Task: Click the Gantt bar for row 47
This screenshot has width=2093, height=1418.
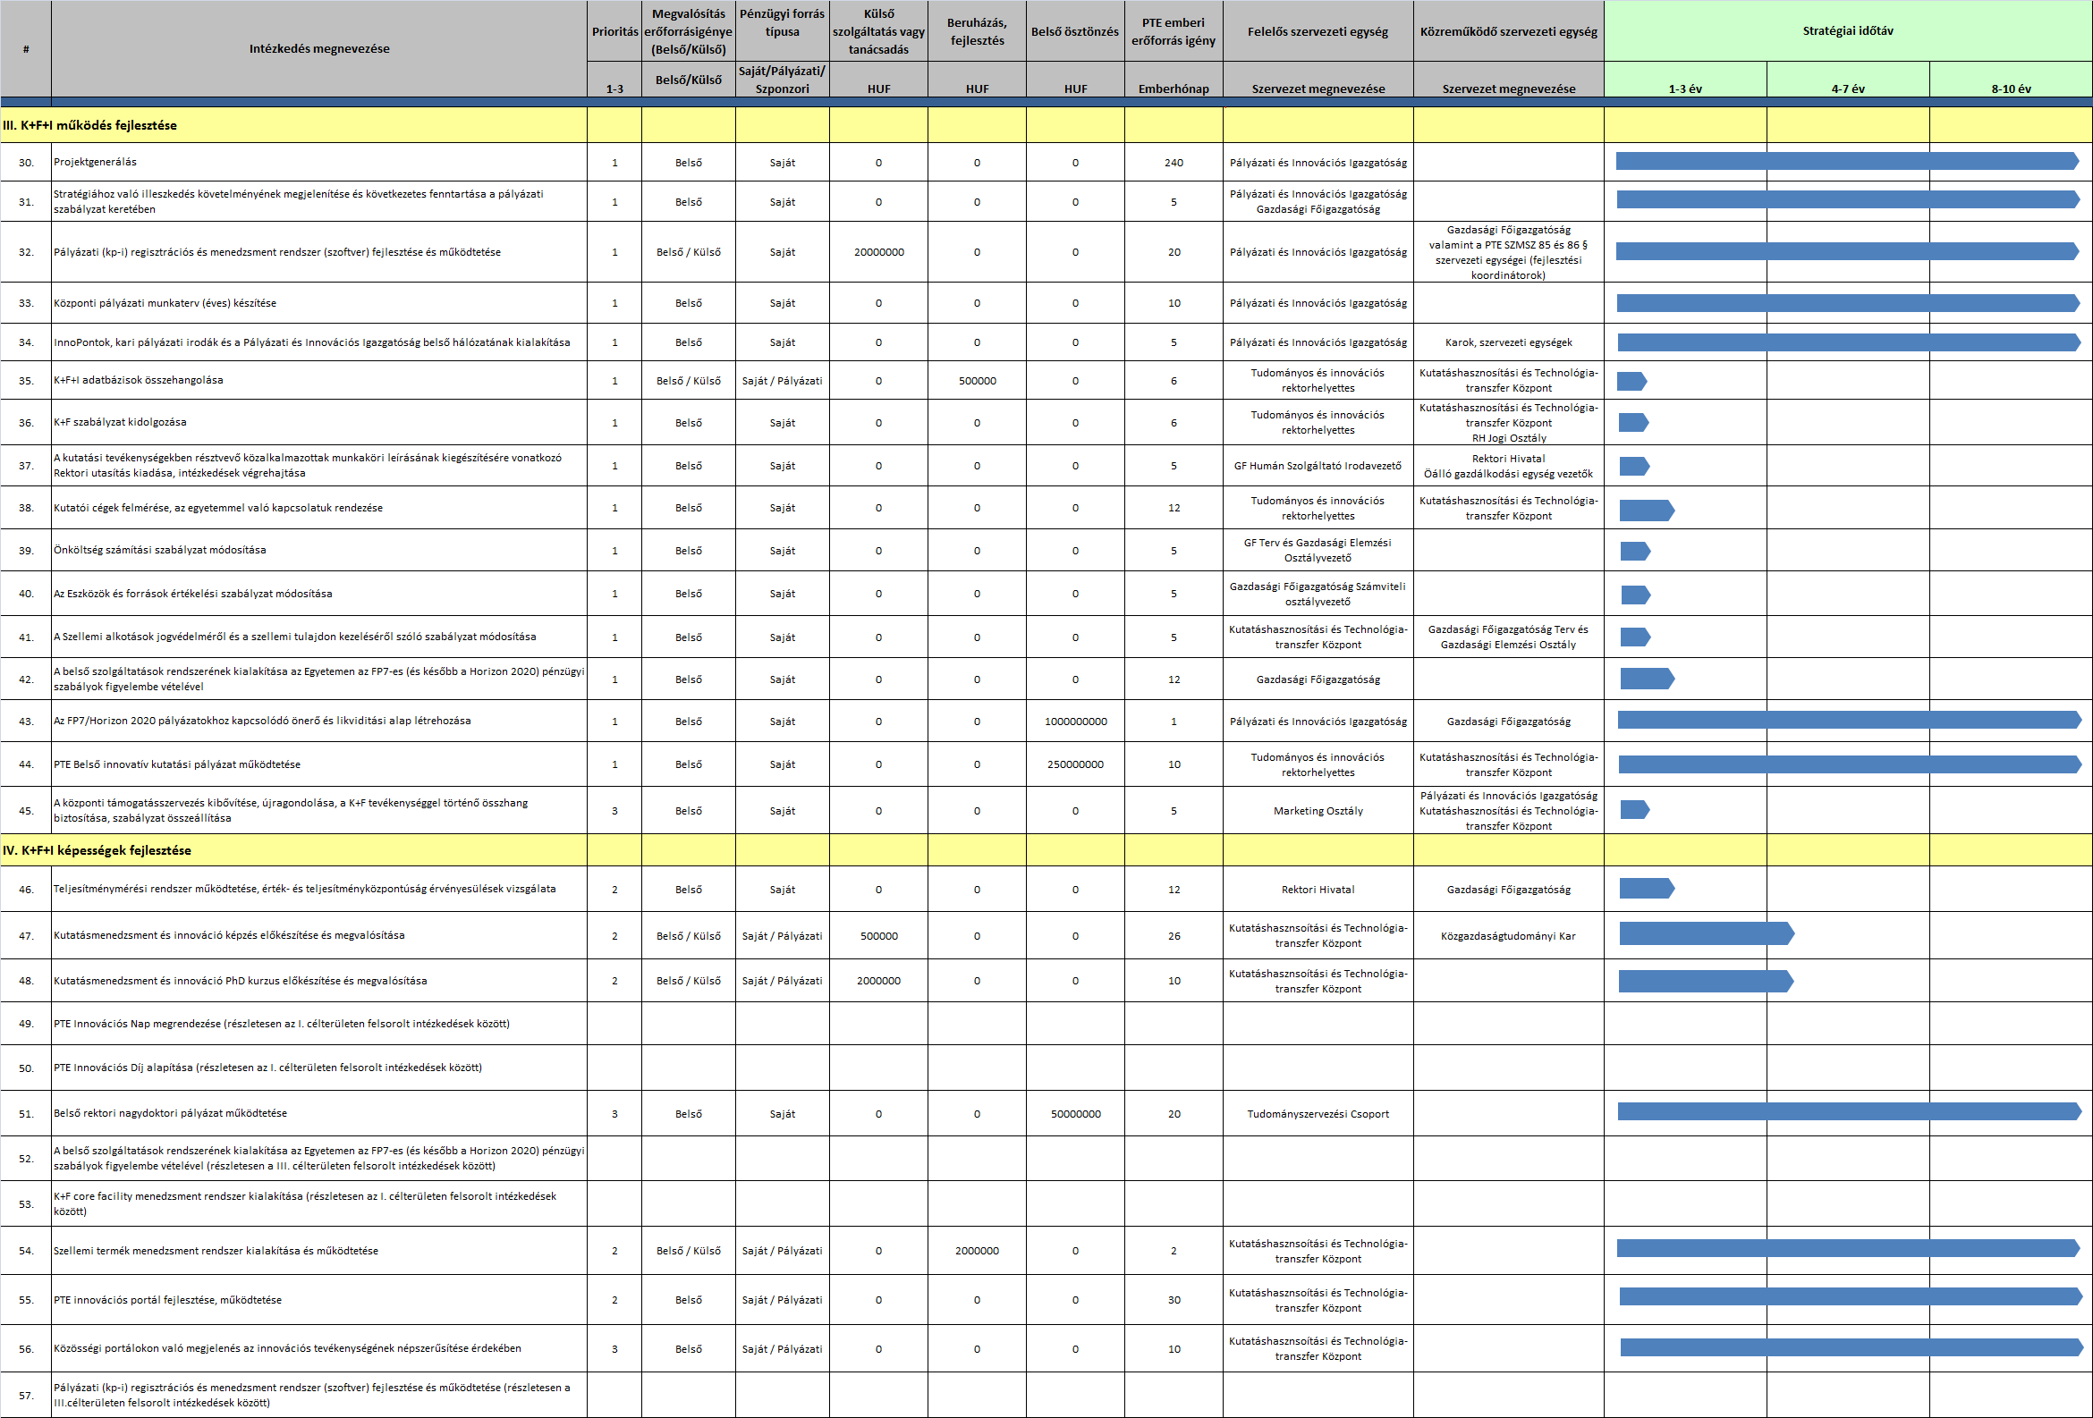Action: (1707, 933)
